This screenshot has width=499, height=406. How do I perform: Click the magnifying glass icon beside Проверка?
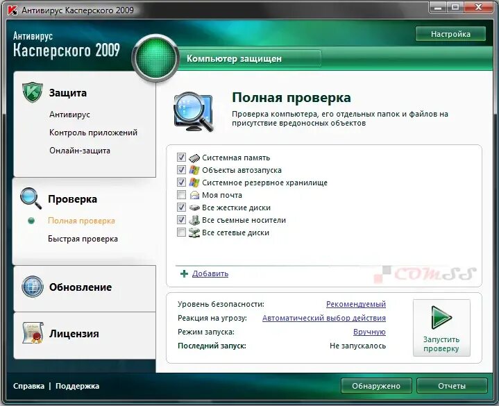pos(31,198)
